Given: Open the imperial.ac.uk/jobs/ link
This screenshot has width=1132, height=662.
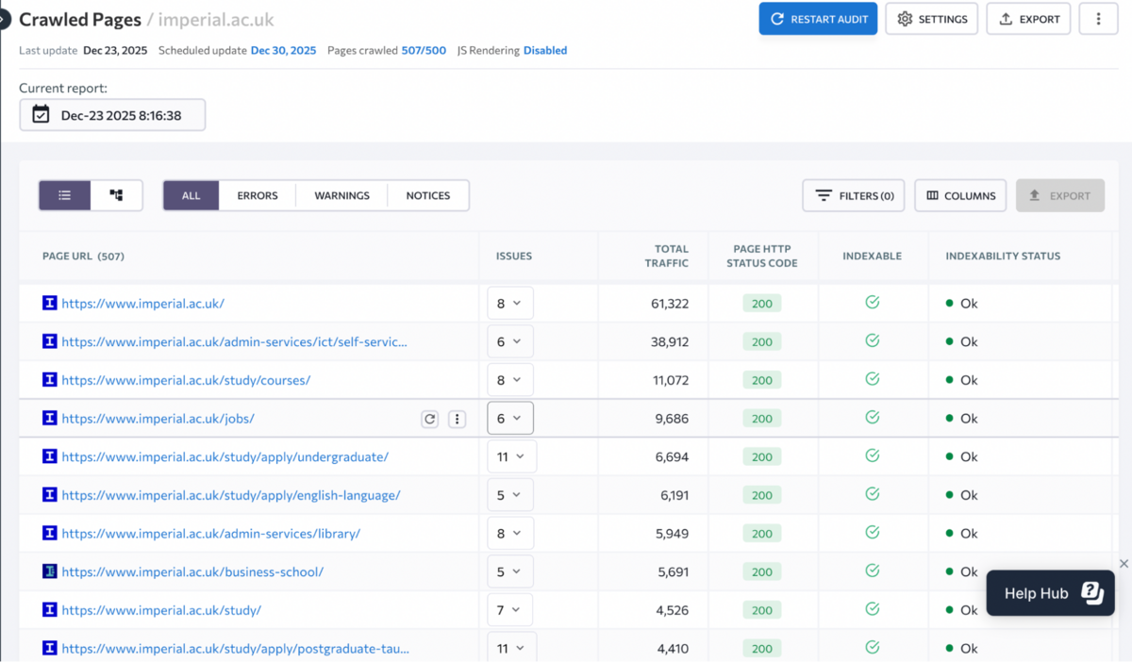Looking at the screenshot, I should [x=158, y=419].
